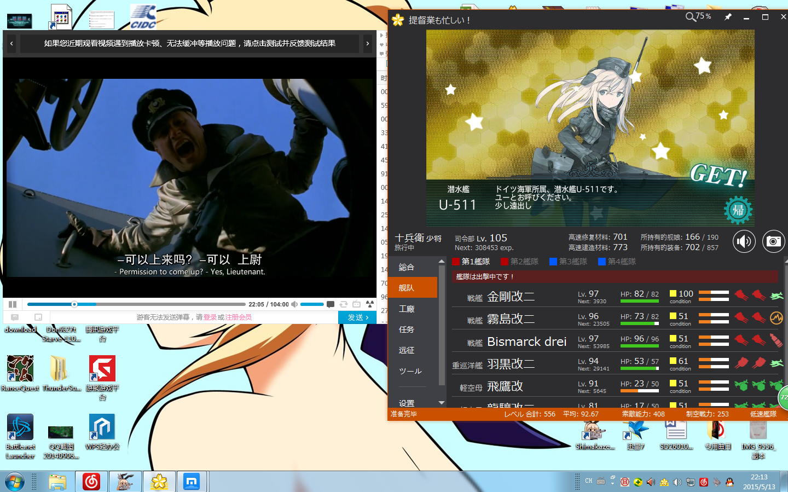Toggle always-on-top pin icon
This screenshot has height=492, width=788.
728,17
